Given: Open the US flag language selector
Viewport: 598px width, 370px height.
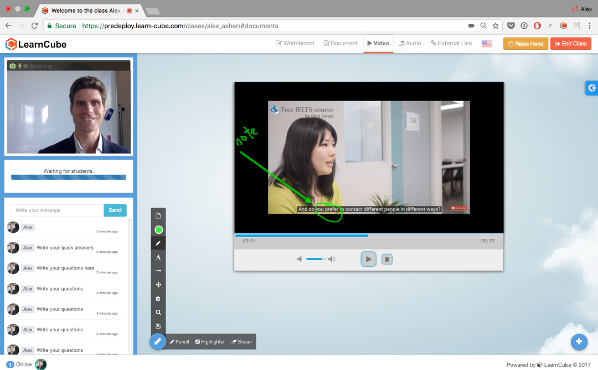Looking at the screenshot, I should [x=487, y=44].
